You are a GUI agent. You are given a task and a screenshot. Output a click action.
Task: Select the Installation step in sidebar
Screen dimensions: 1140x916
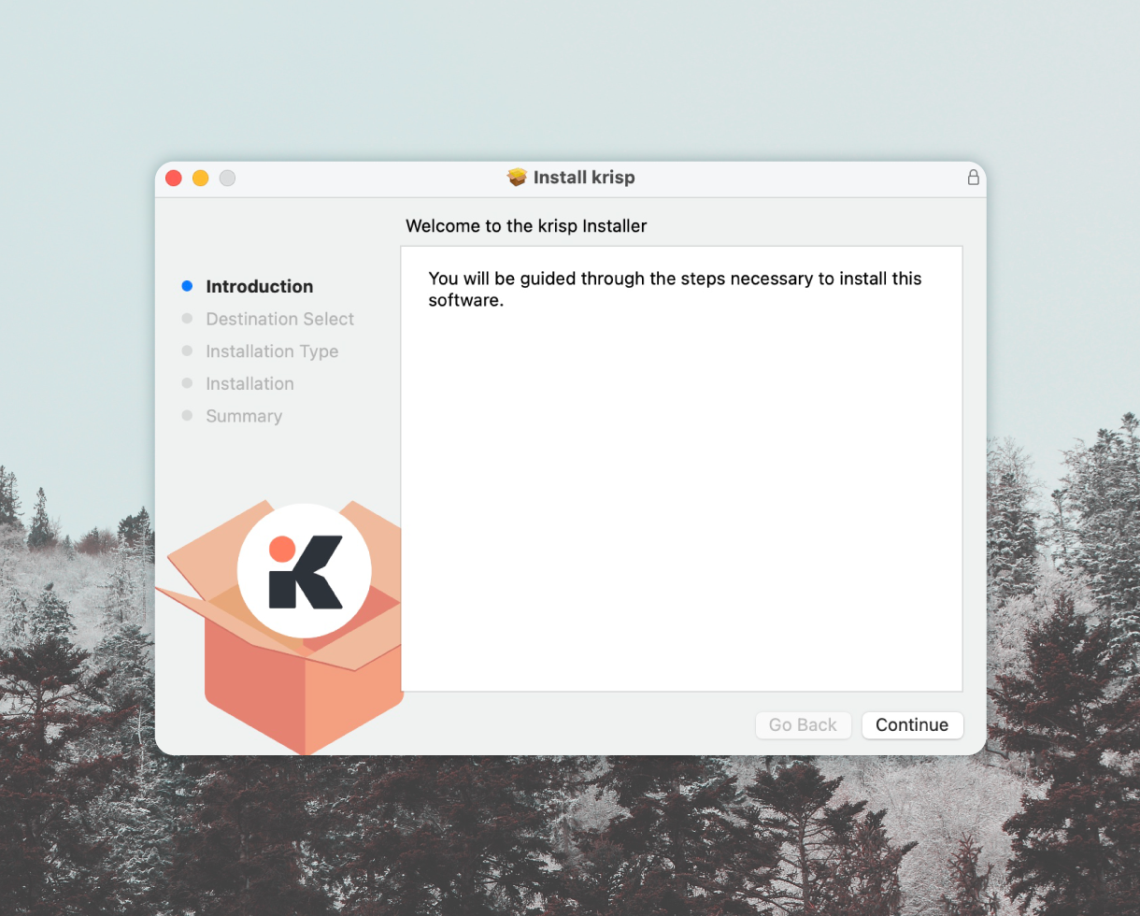click(249, 384)
